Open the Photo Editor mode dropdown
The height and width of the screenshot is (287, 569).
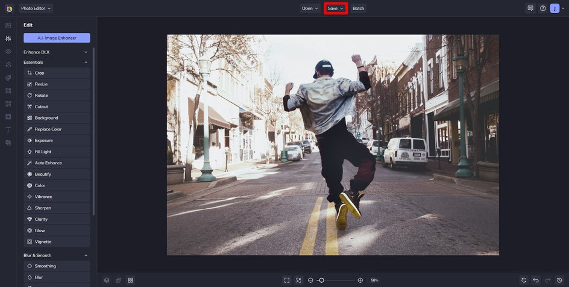(36, 8)
